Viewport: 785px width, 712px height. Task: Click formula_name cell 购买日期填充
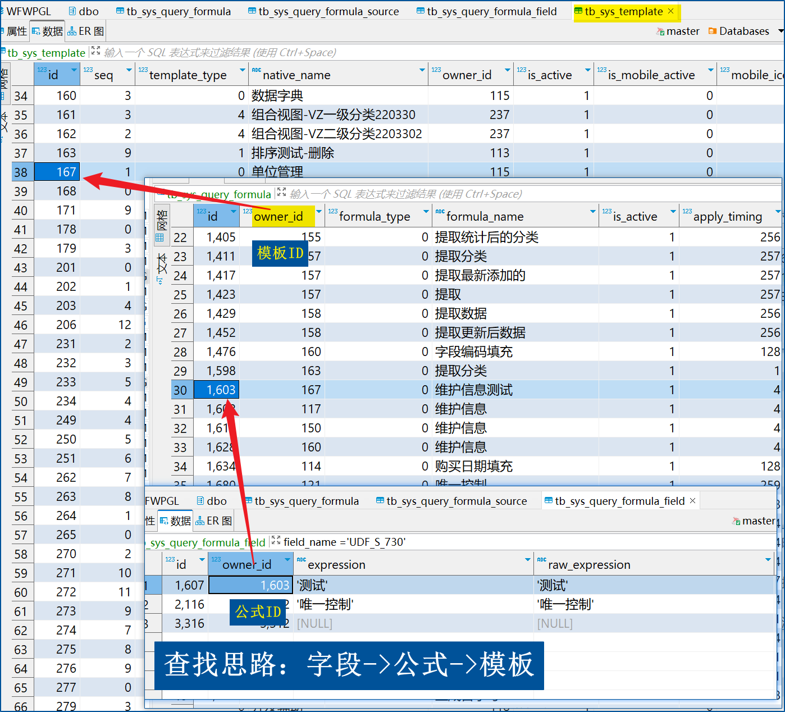coord(515,466)
